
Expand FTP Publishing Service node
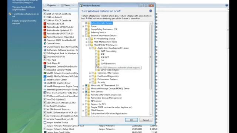tap(86, 39)
